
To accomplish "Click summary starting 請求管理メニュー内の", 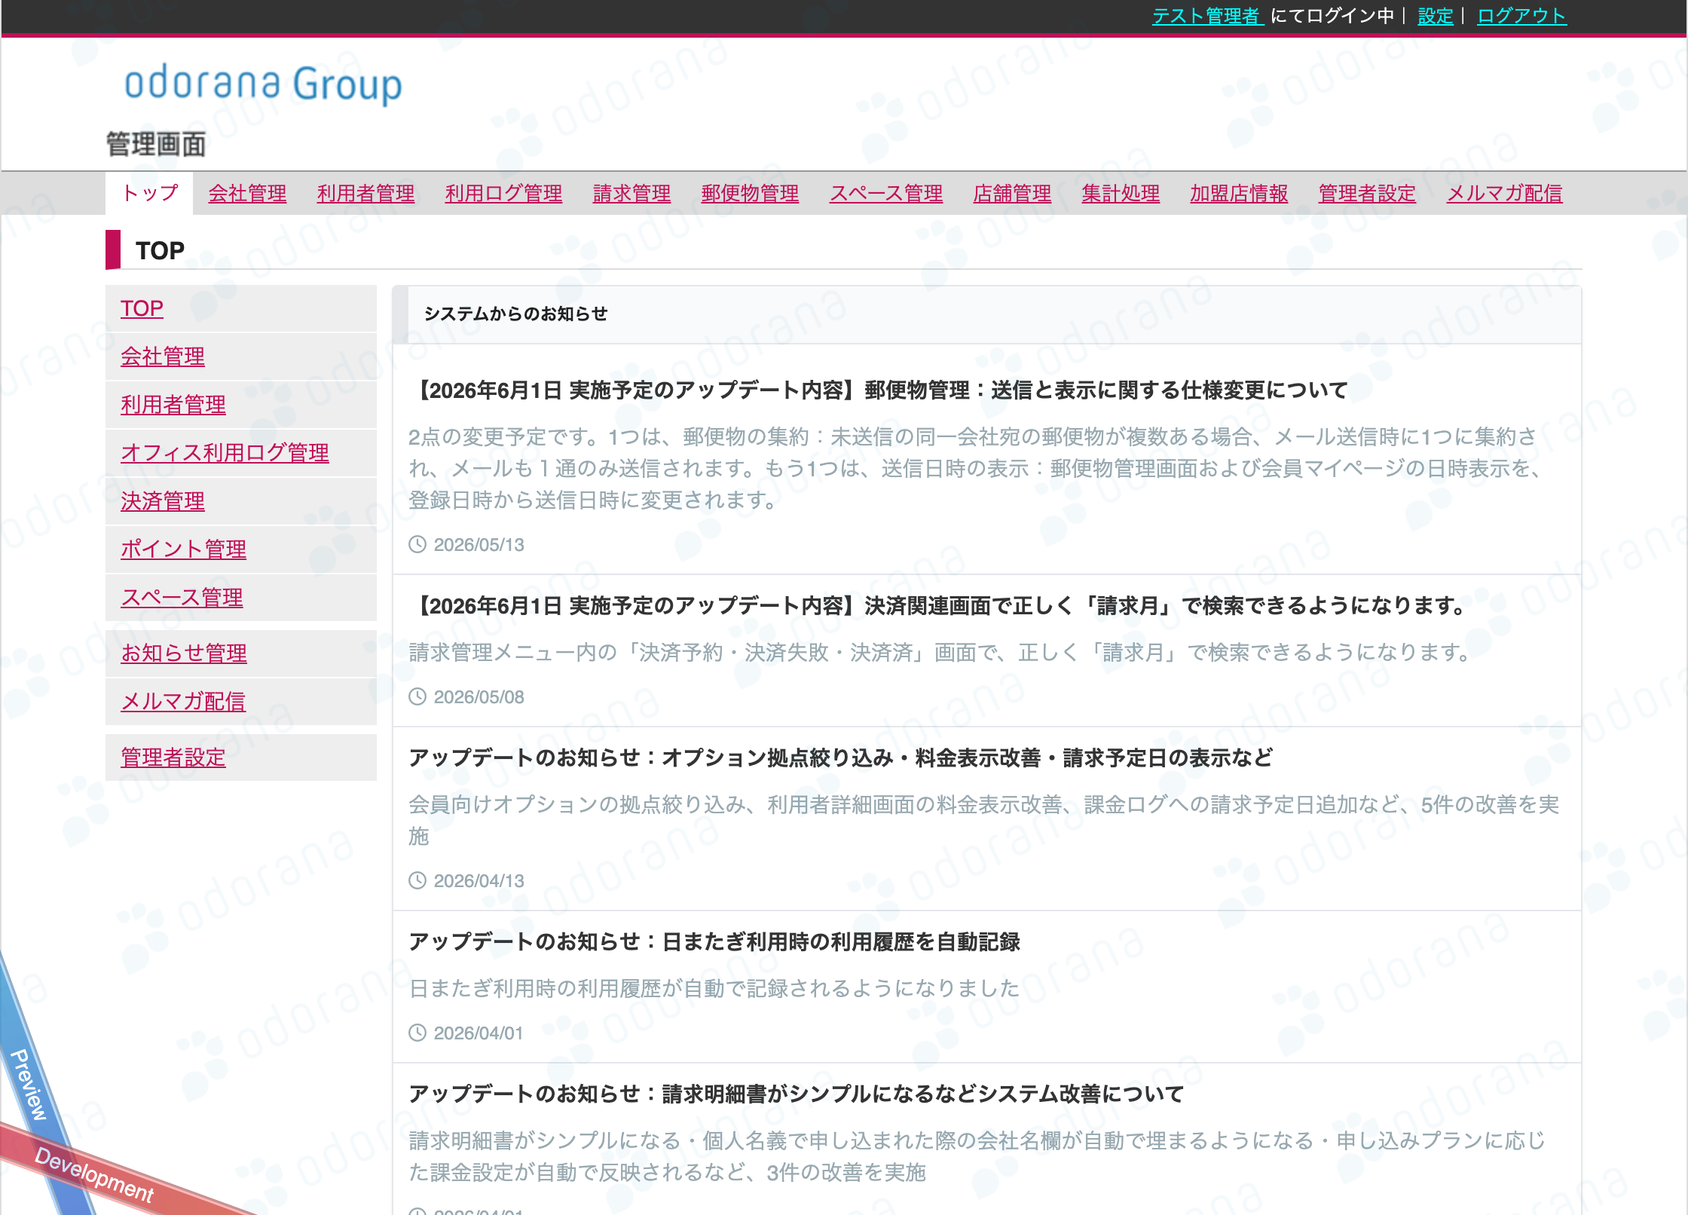I will pyautogui.click(x=939, y=653).
